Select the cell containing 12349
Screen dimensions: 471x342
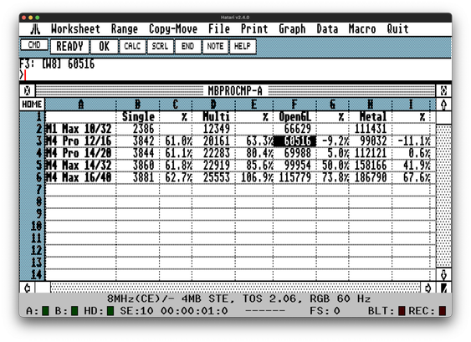(x=213, y=129)
